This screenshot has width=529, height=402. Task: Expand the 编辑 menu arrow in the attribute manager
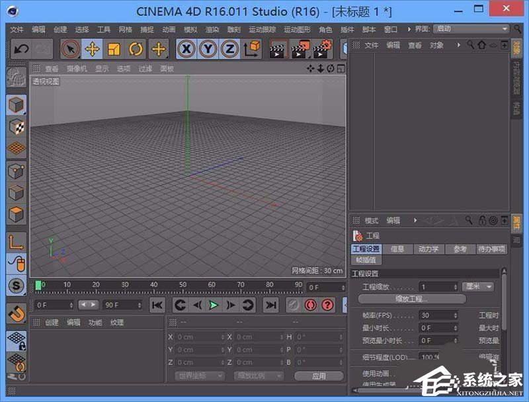click(415, 220)
